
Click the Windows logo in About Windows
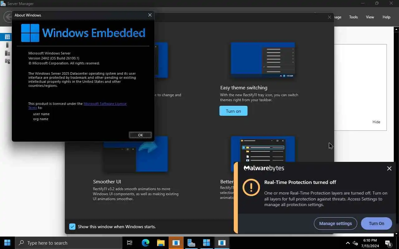pos(30,33)
